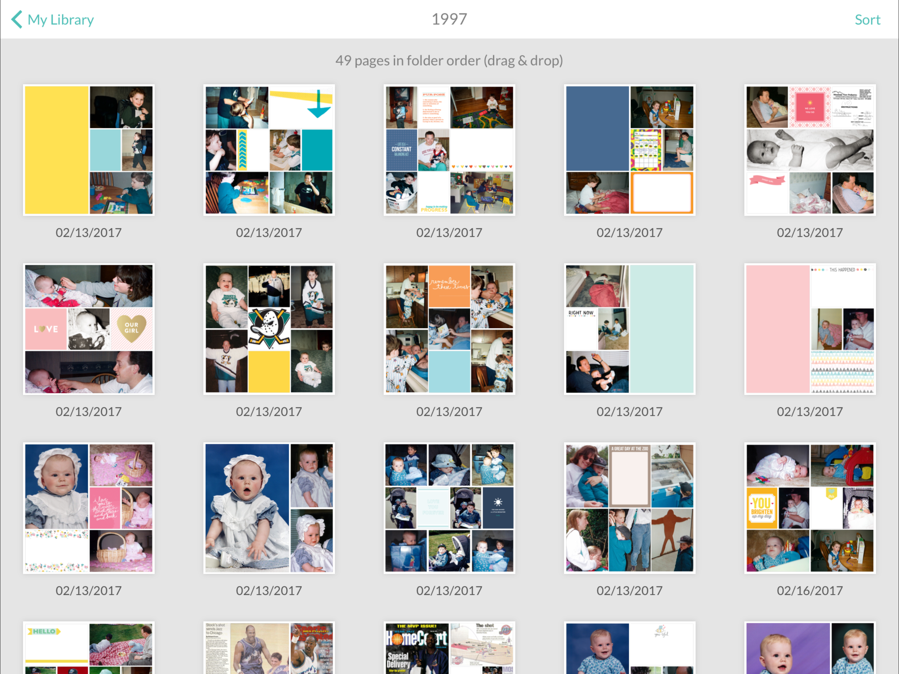Open the Sort options

tap(867, 19)
